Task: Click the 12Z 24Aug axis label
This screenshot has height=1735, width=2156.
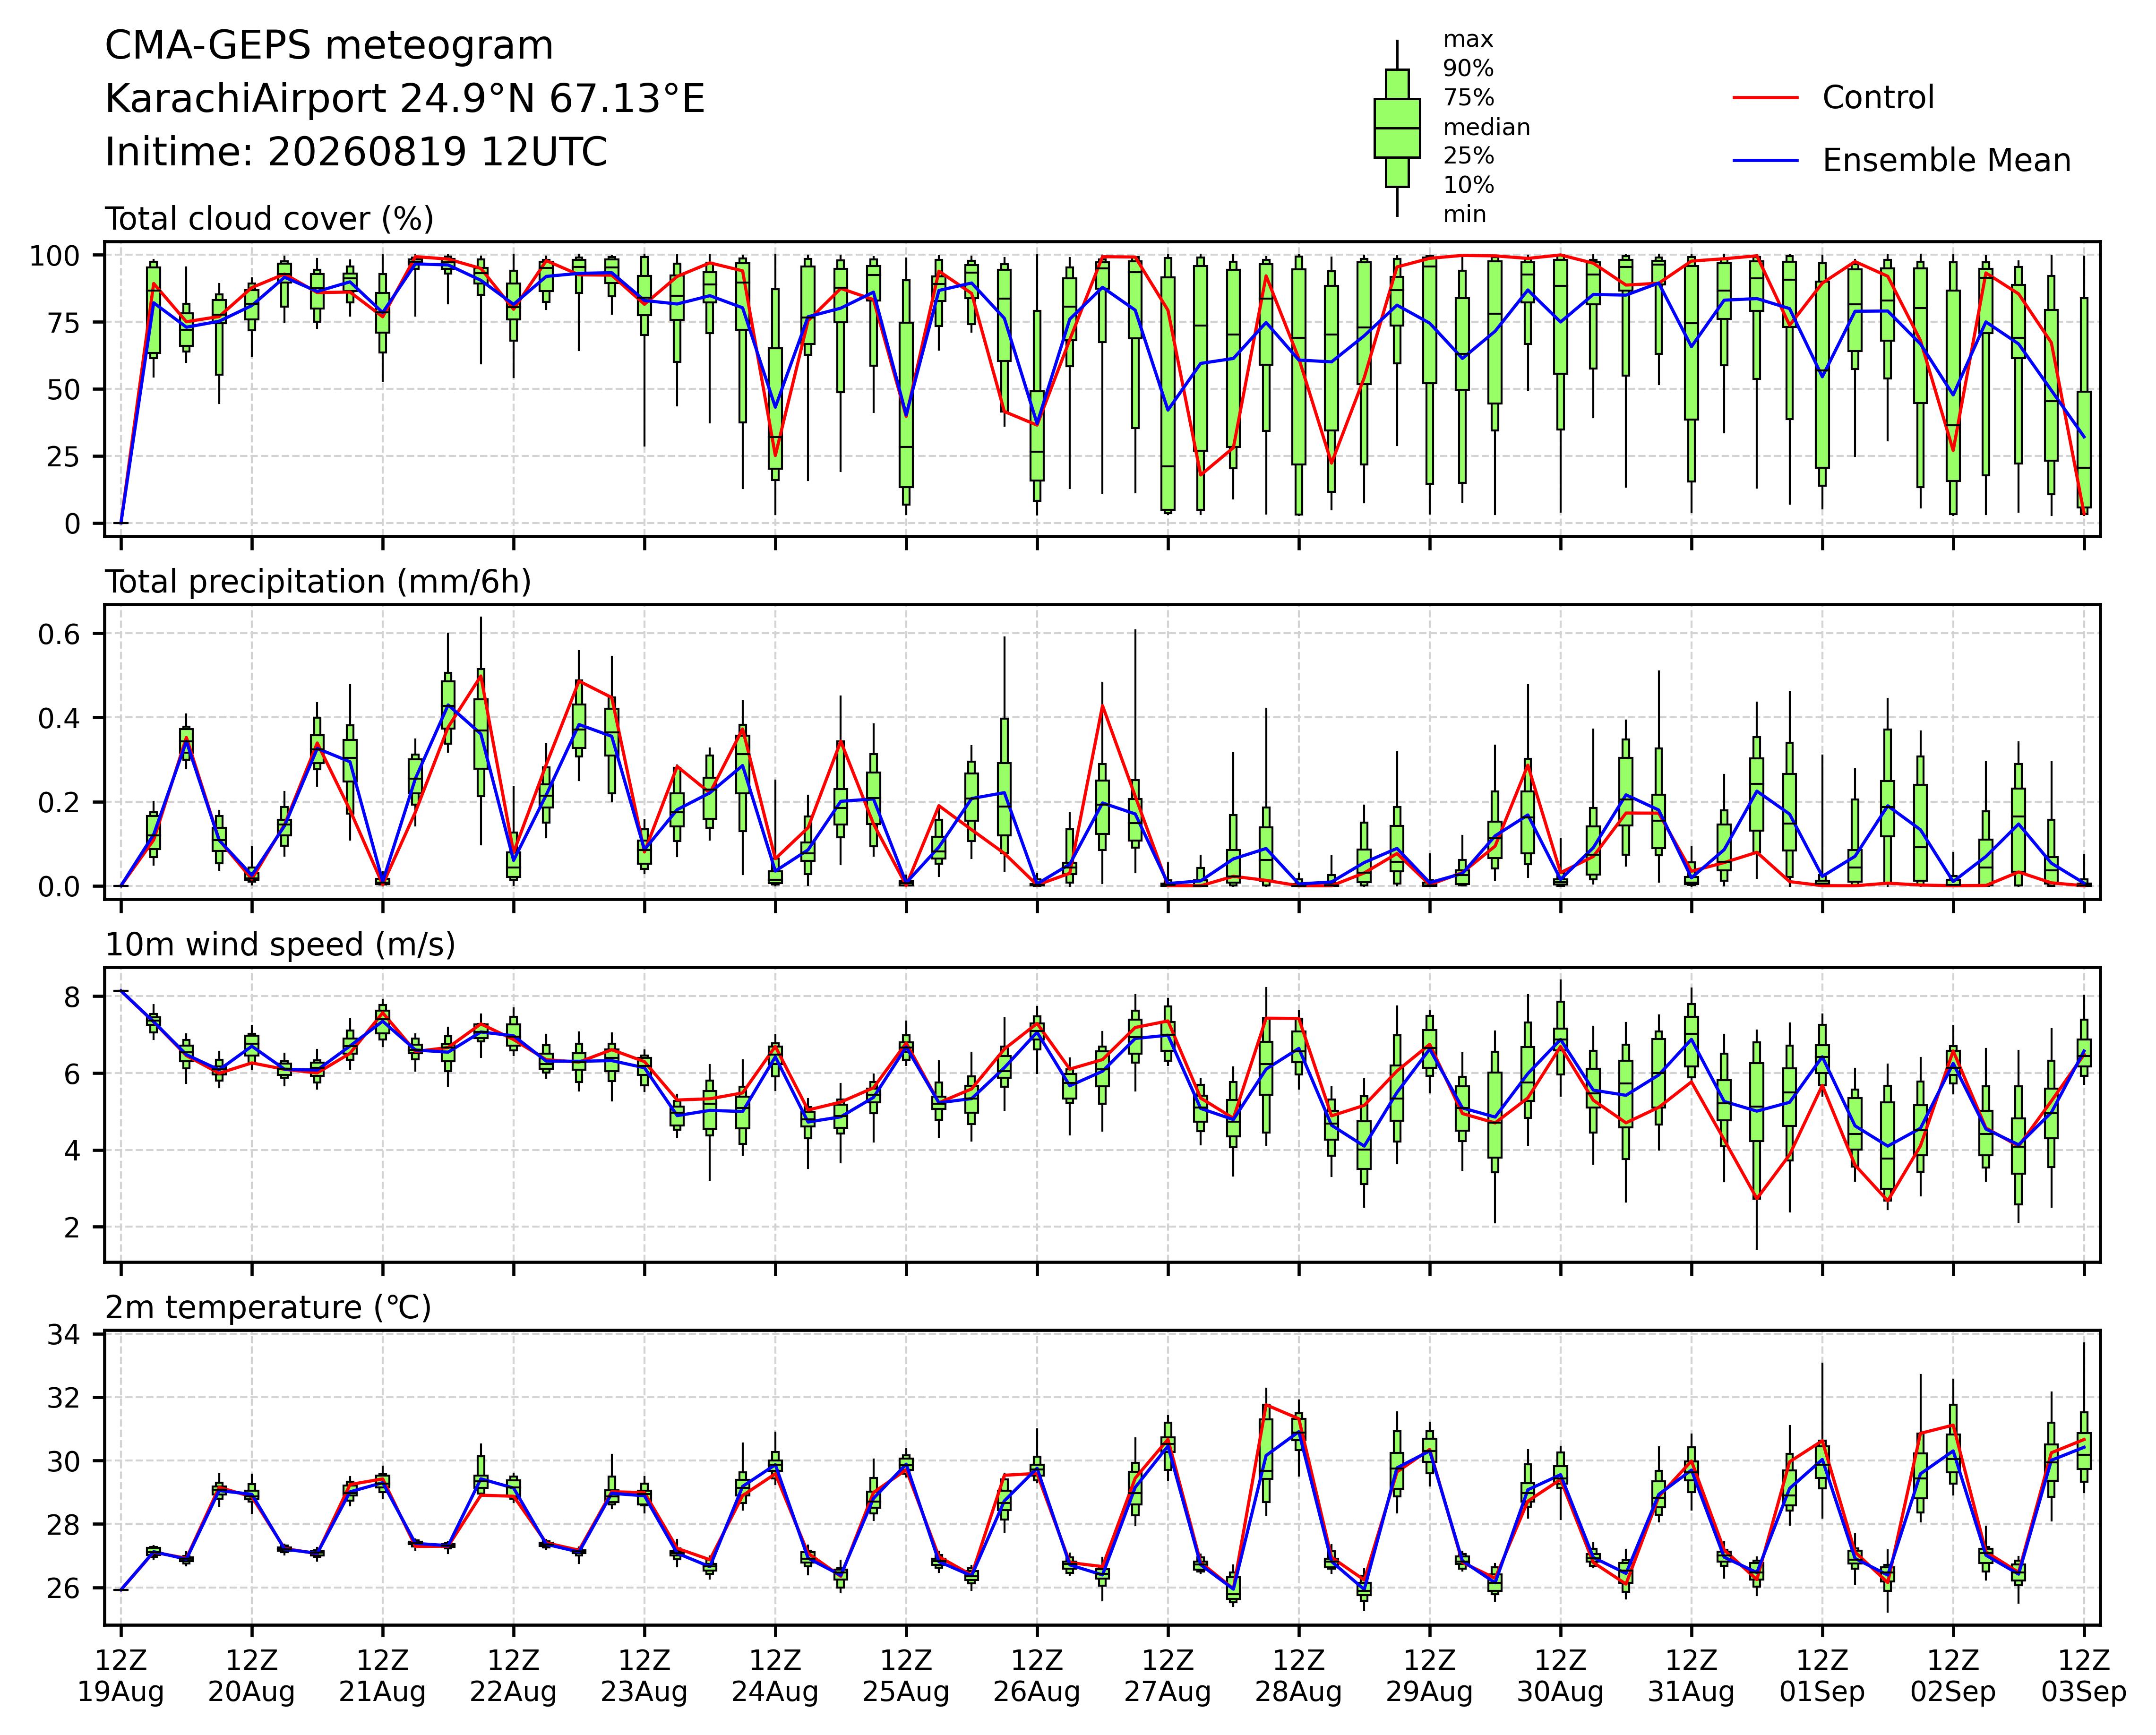Action: pos(775,1676)
